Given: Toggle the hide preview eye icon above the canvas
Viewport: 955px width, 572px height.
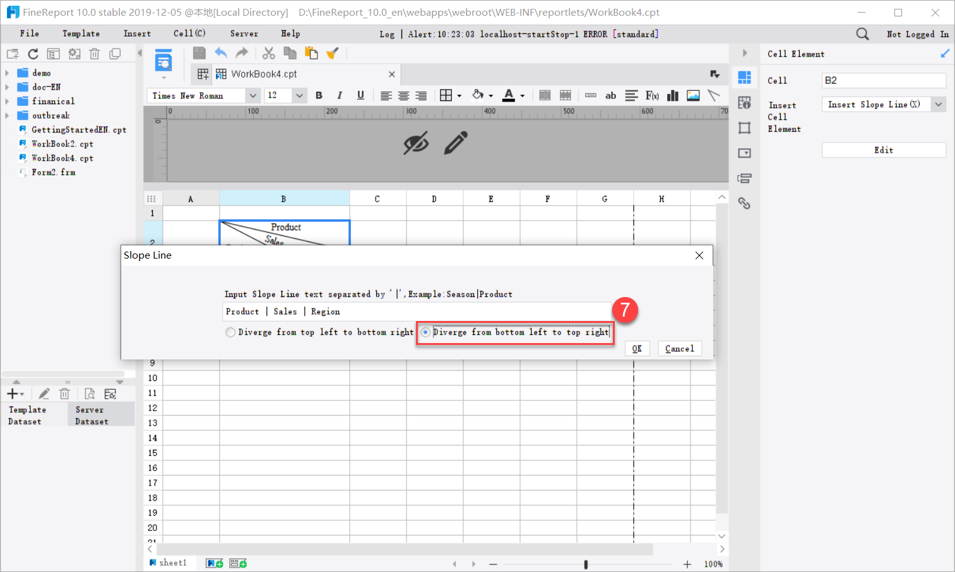Looking at the screenshot, I should click(416, 143).
